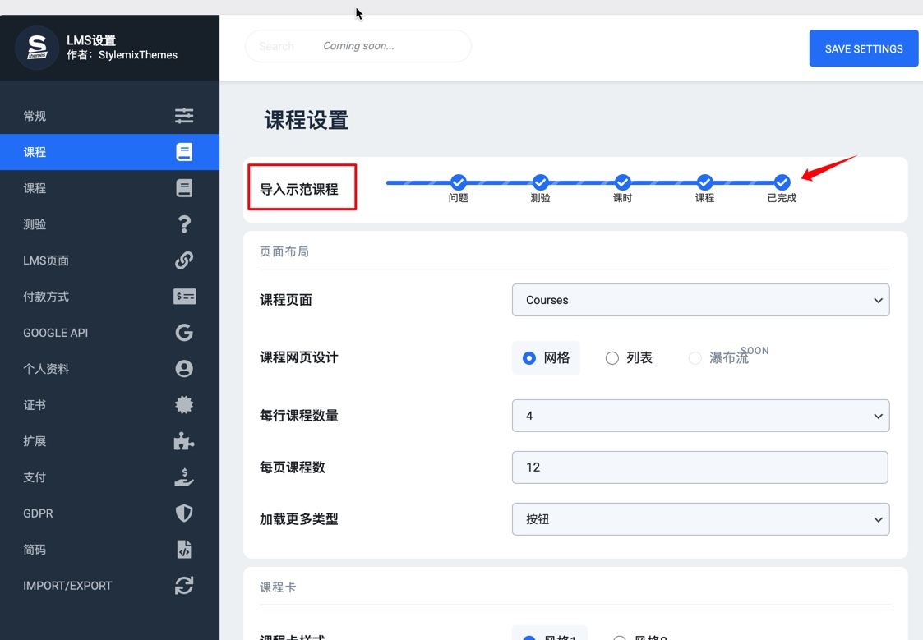Click the book icon on the second 课程 row
Screen dimensions: 923x640
(184, 188)
